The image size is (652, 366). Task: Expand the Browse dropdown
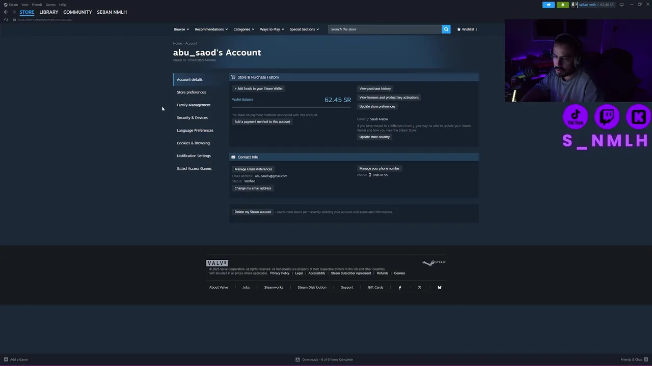[181, 29]
